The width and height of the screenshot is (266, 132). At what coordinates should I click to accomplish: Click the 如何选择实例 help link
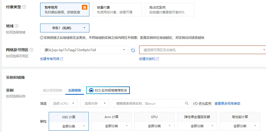[x=16, y=96]
